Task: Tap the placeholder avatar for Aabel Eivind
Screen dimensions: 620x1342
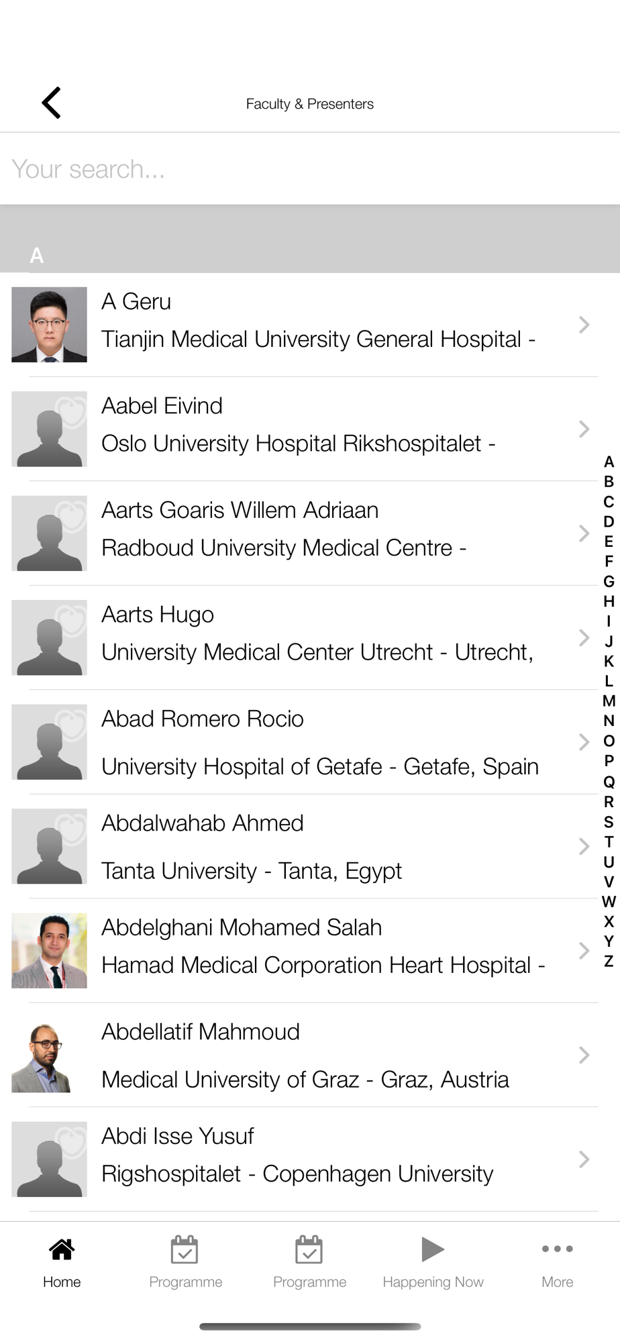Action: pos(49,429)
